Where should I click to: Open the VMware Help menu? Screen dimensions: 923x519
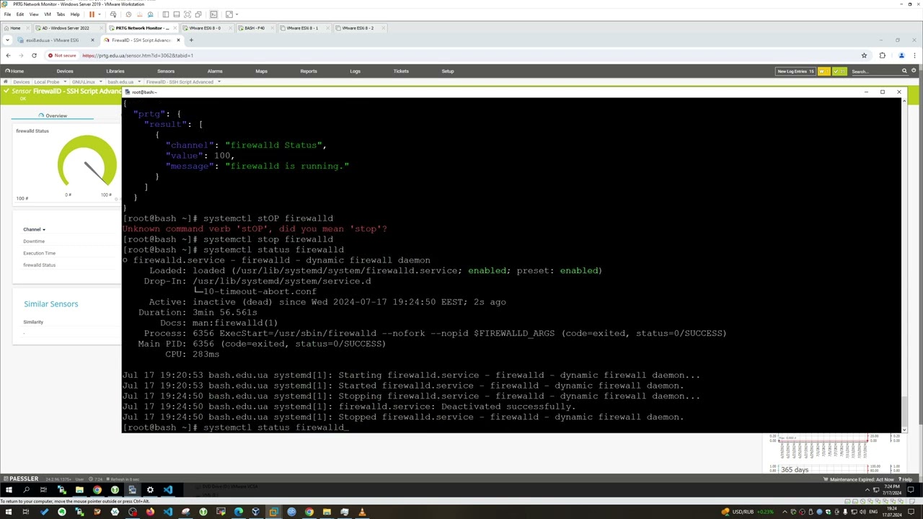(75, 14)
